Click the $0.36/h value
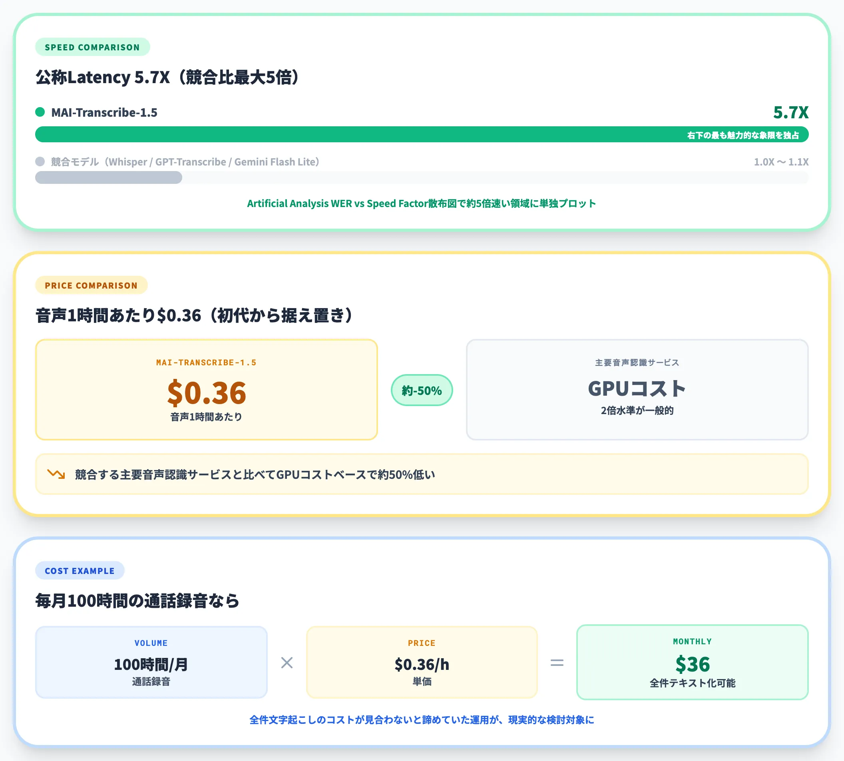This screenshot has height=761, width=844. 422,664
